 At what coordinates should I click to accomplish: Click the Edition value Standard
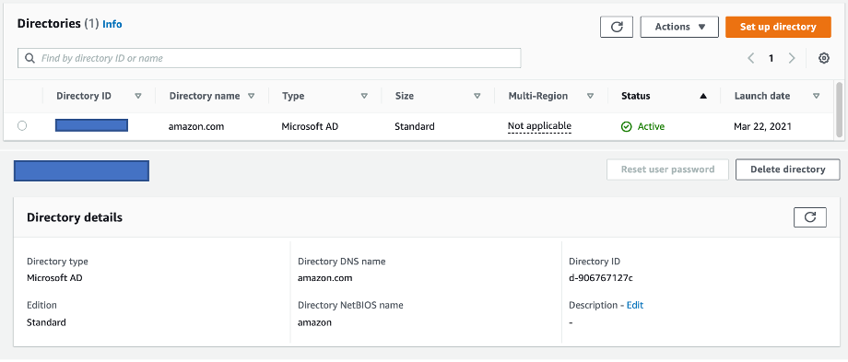pyautogui.click(x=46, y=323)
